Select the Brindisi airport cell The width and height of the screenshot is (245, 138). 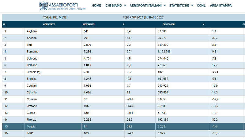pos(53,79)
